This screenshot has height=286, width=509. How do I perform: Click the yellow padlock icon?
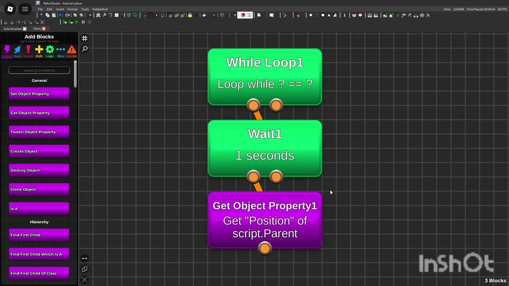(190, 15)
